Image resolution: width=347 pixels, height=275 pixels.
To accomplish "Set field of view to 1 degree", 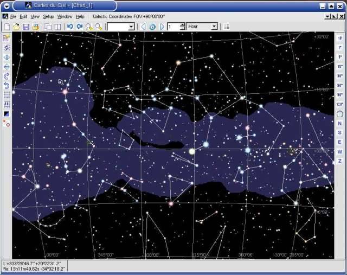I will (340, 48).
